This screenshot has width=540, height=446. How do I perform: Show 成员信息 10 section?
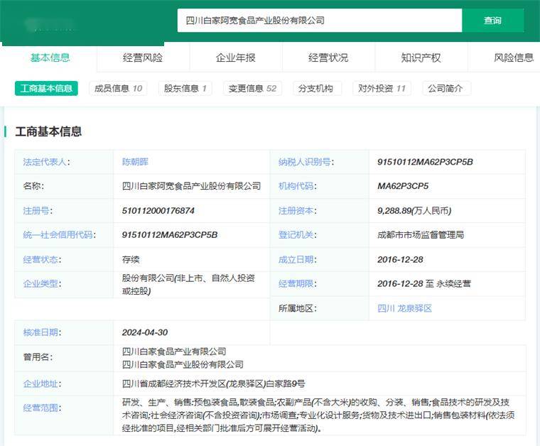118,89
